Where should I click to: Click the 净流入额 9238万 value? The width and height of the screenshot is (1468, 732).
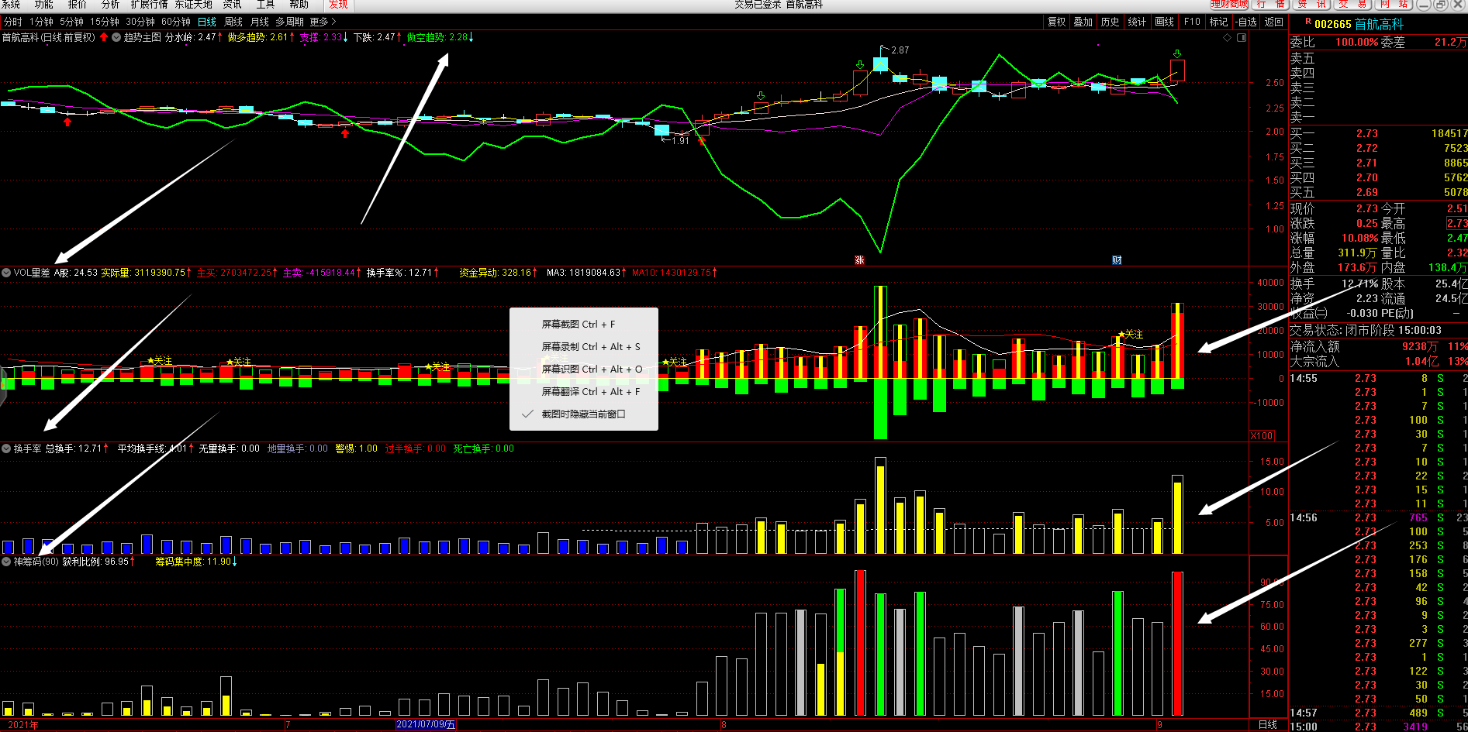(1420, 346)
